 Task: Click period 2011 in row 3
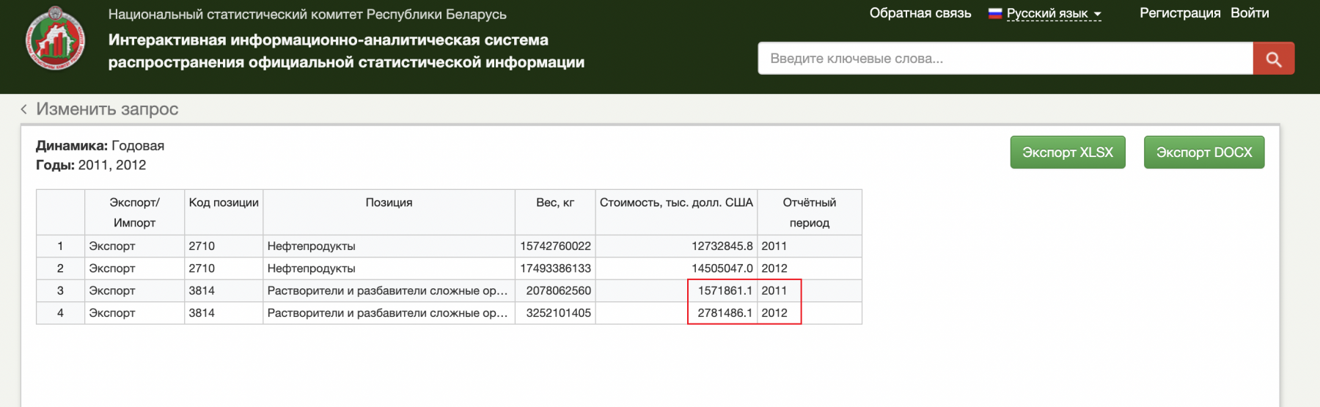point(774,291)
